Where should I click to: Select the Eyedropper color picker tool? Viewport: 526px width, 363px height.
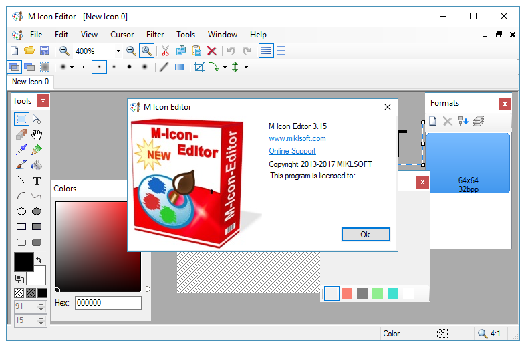click(x=21, y=150)
